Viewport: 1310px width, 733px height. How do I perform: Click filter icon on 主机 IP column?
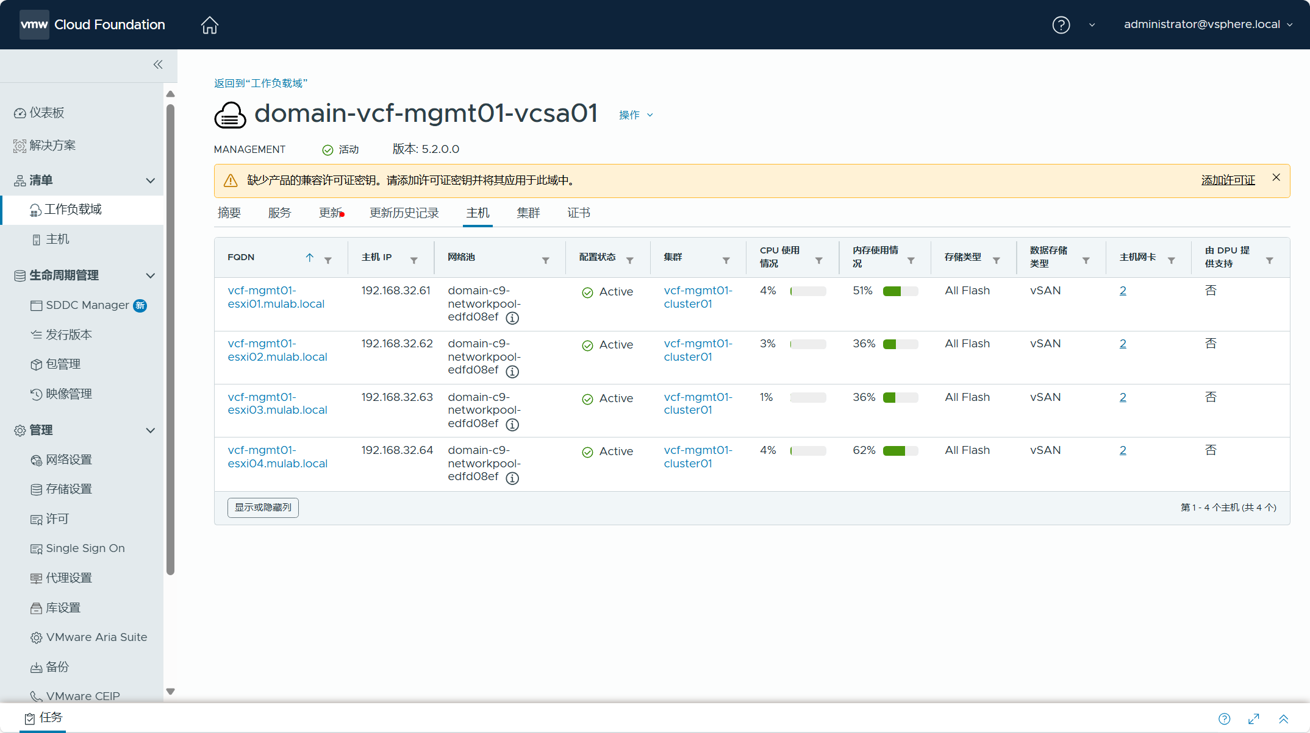tap(414, 261)
